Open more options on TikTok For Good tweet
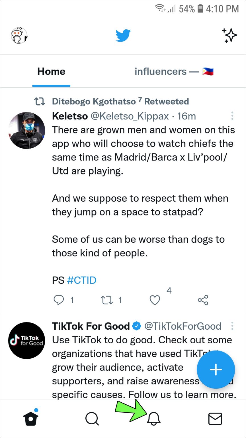This screenshot has height=438, width=246. pyautogui.click(x=232, y=326)
